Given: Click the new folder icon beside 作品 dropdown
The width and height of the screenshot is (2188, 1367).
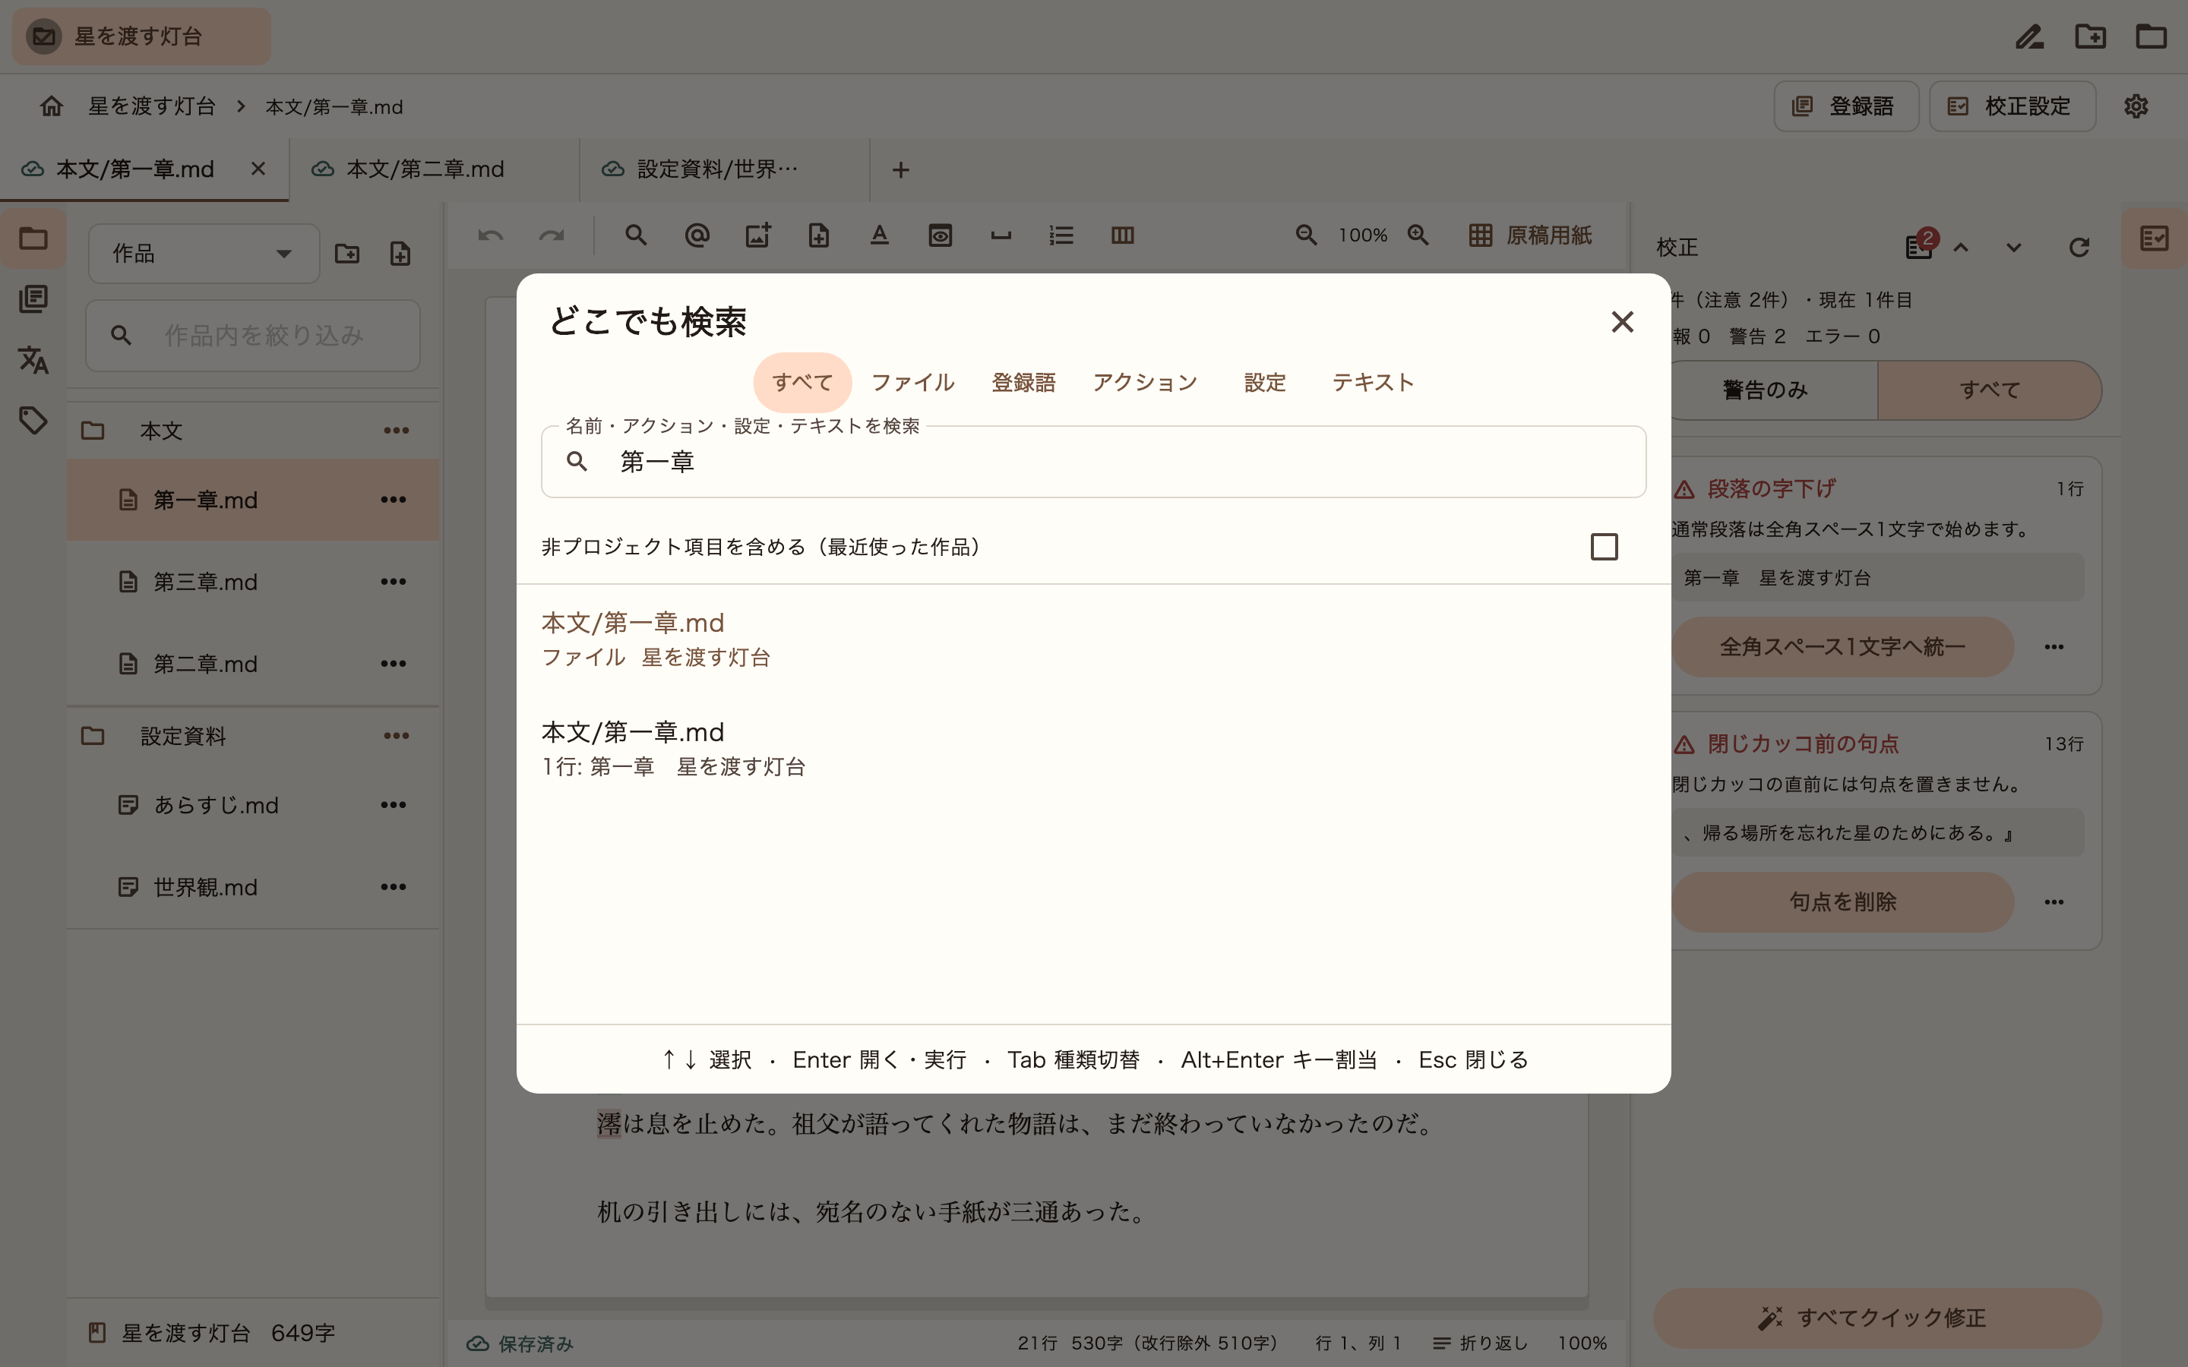Looking at the screenshot, I should point(347,254).
